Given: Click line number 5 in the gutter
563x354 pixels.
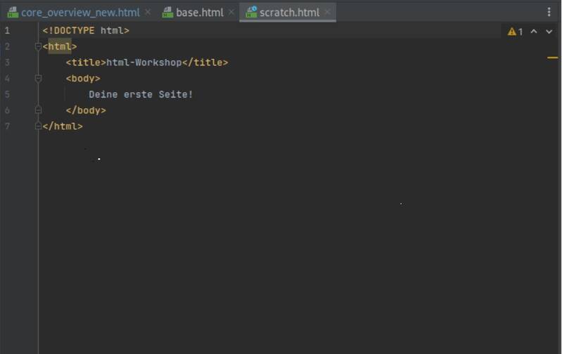Looking at the screenshot, I should [x=7, y=95].
